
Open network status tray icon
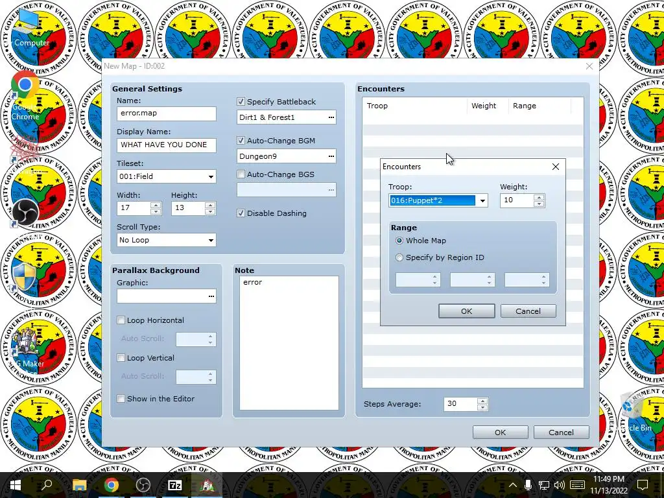click(x=544, y=485)
